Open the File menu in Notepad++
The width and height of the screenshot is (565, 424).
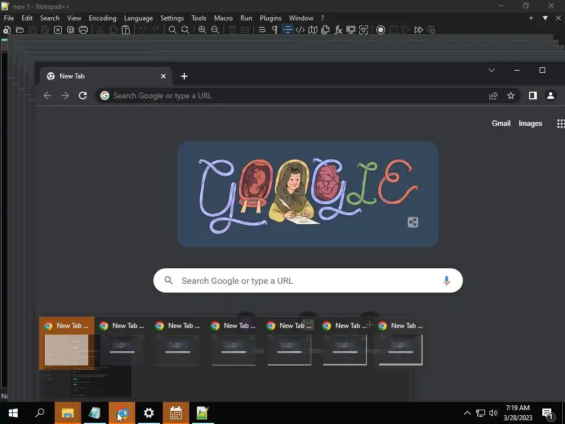[9, 18]
